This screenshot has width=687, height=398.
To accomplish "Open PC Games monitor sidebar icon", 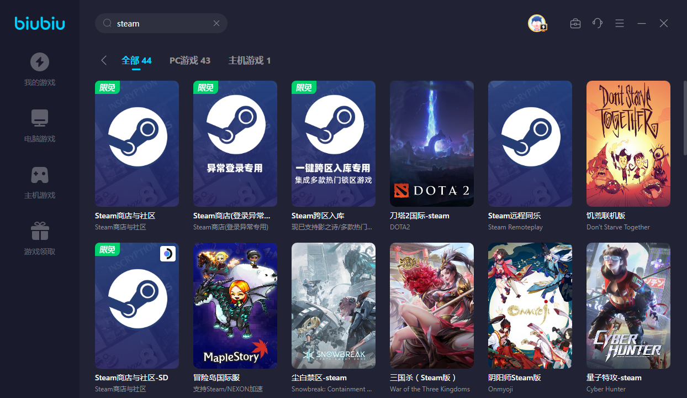I will click(x=39, y=118).
